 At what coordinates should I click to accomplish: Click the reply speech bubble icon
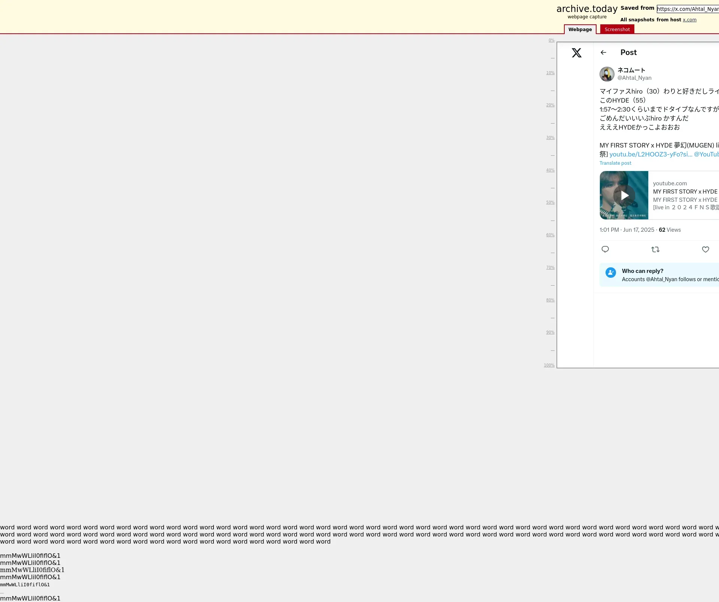tap(605, 249)
